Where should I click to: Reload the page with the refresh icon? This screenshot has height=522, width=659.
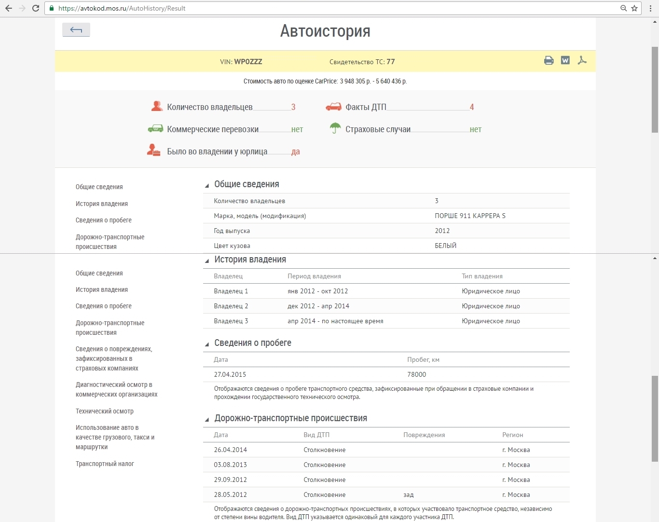click(x=36, y=8)
